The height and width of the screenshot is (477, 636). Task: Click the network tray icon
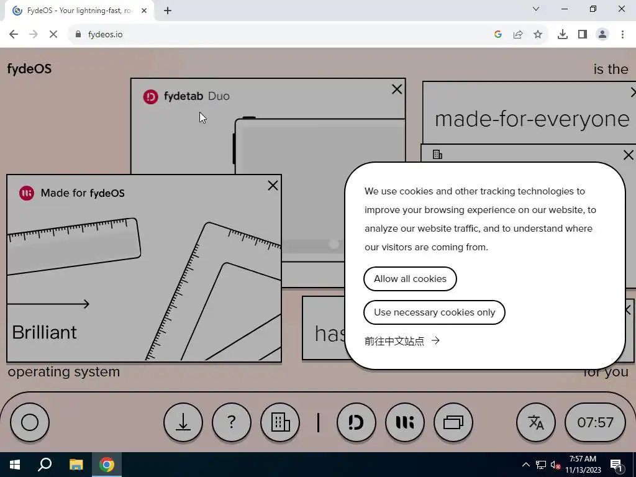541,465
